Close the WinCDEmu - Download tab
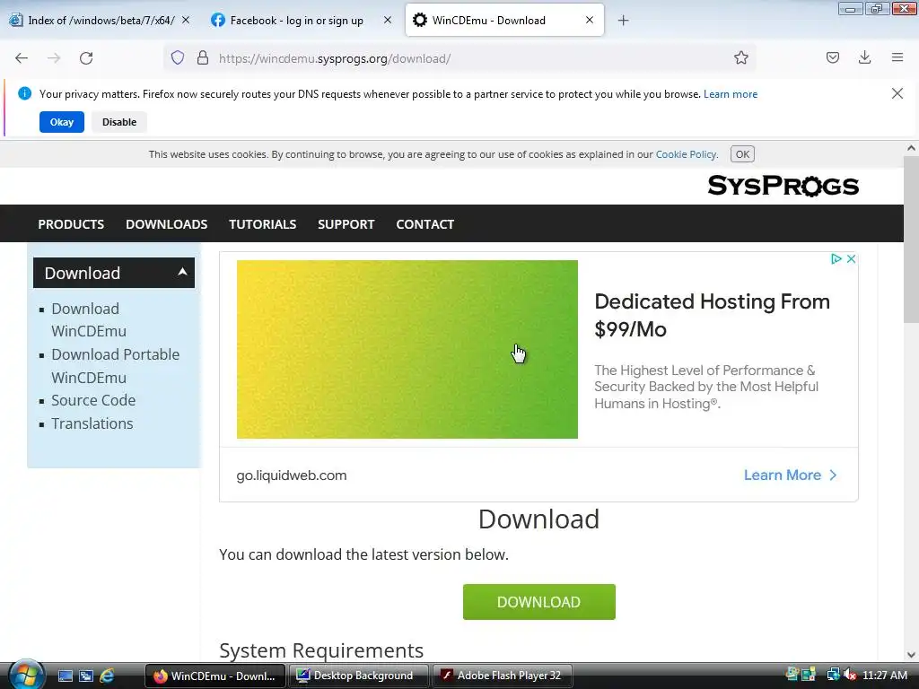Image resolution: width=919 pixels, height=689 pixels. [x=590, y=20]
